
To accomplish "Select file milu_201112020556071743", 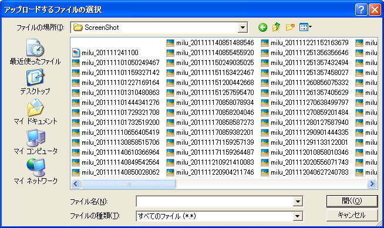I will pos(305,162).
